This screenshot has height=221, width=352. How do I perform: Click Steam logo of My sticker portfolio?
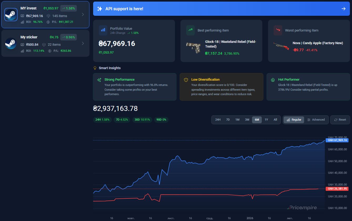11,43
